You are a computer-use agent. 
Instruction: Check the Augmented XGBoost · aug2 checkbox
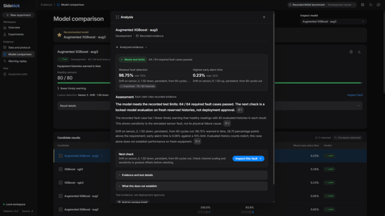(x=60, y=209)
